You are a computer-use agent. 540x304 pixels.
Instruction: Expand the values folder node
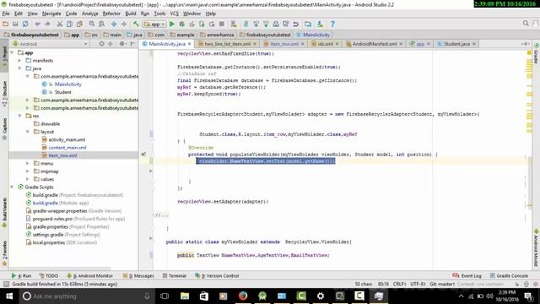pyautogui.click(x=28, y=179)
